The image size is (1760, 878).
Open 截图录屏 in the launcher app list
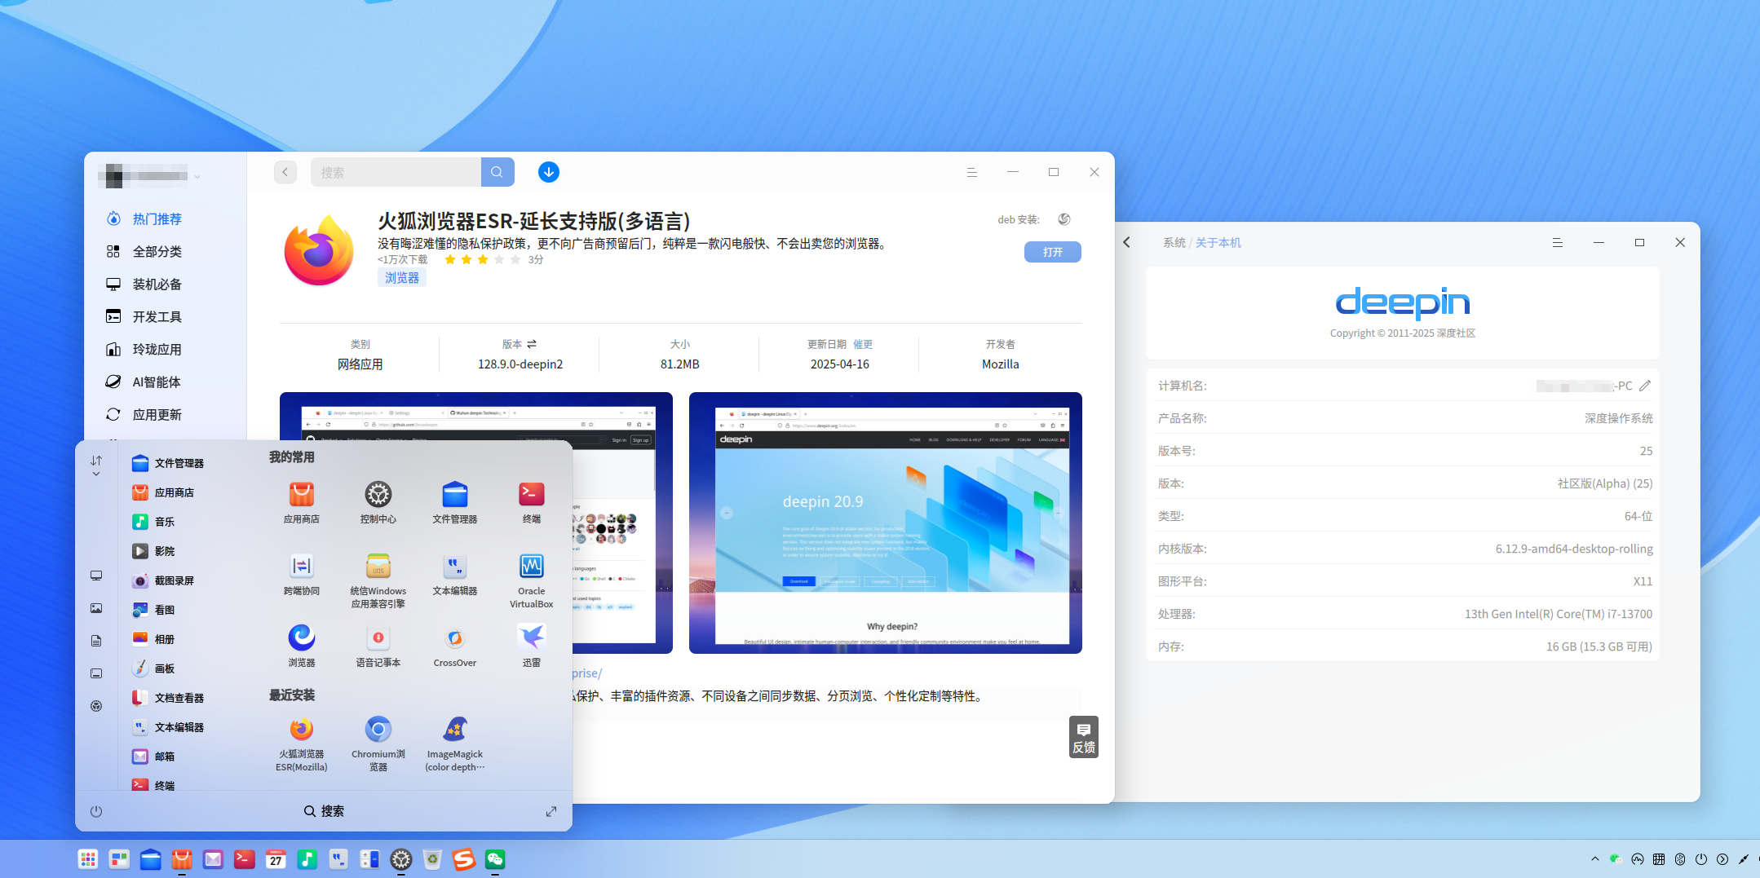[x=164, y=580]
